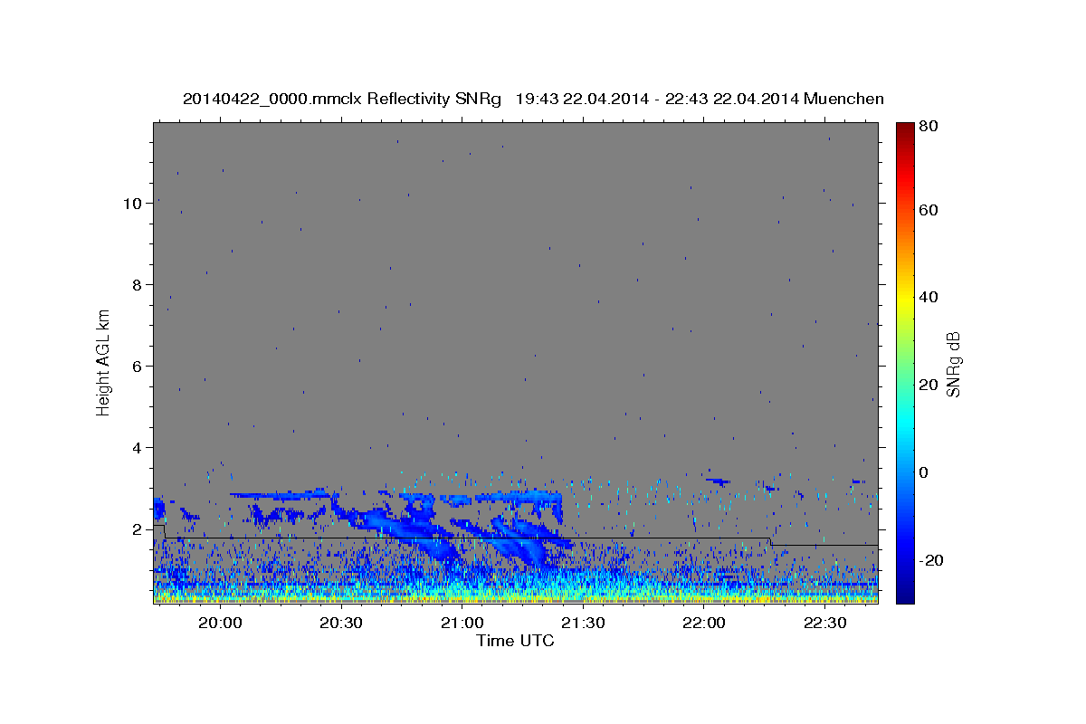The image size is (1086, 724).
Task: Click the height tick label 6
Action: click(x=137, y=367)
